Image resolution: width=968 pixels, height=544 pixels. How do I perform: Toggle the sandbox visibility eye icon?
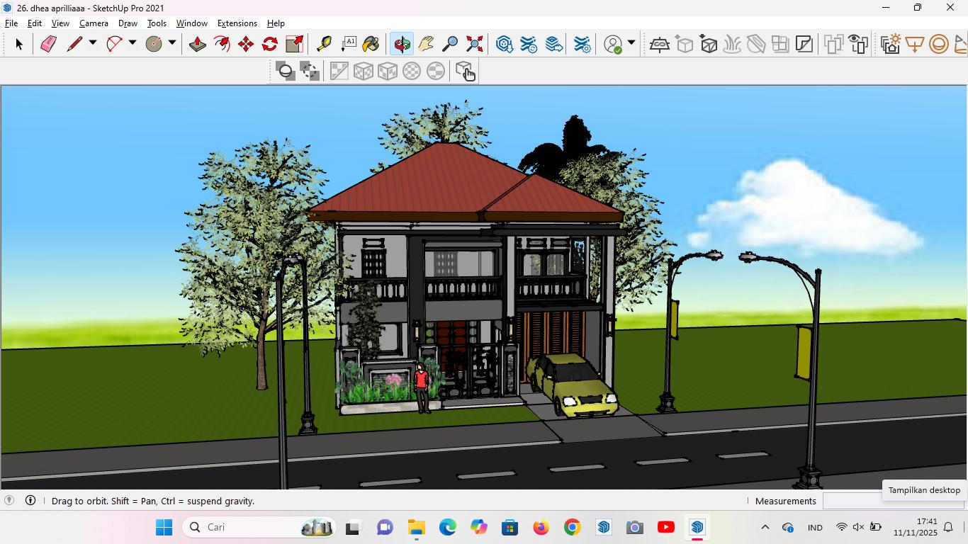(857, 44)
